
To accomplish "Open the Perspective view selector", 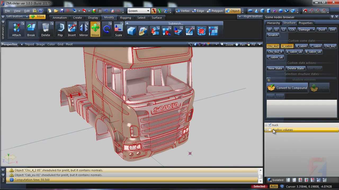I will click(x=10, y=44).
